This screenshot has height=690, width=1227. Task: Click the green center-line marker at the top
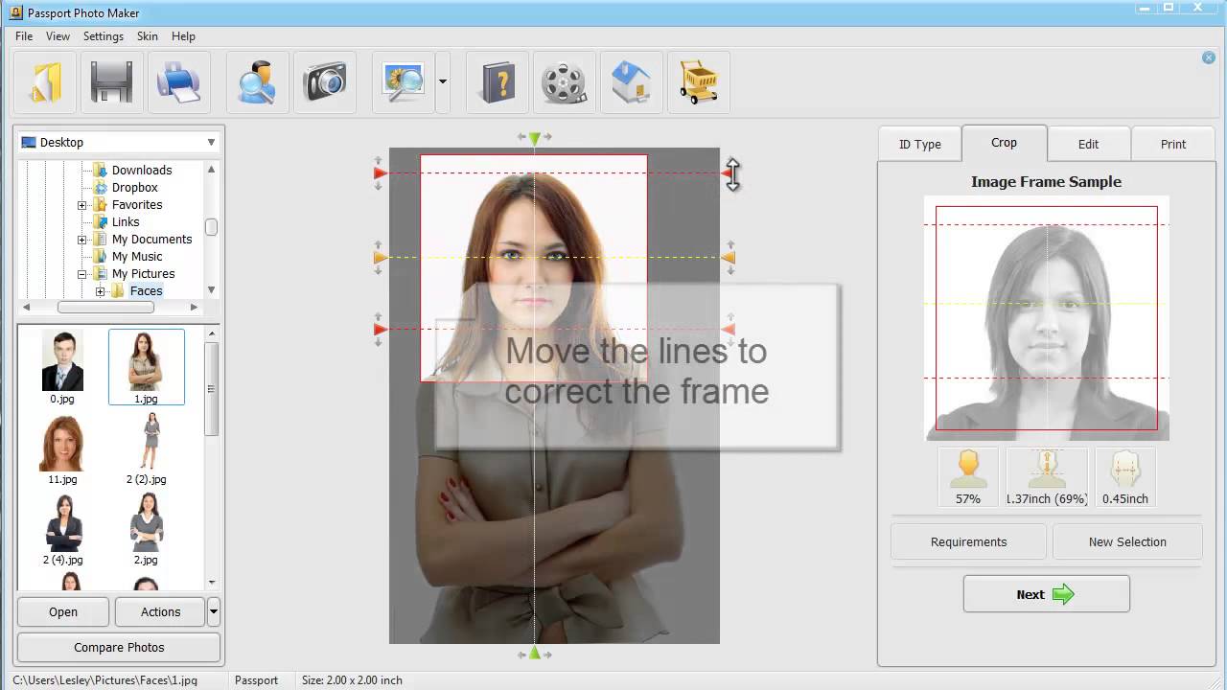(x=535, y=139)
